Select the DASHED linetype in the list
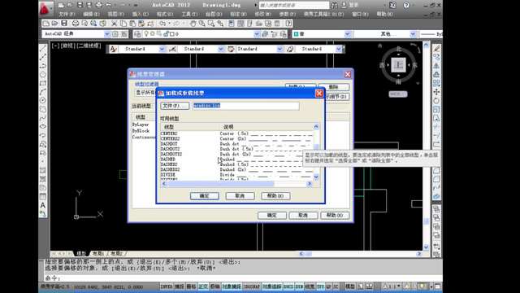The width and height of the screenshot is (520, 293). [x=237, y=160]
